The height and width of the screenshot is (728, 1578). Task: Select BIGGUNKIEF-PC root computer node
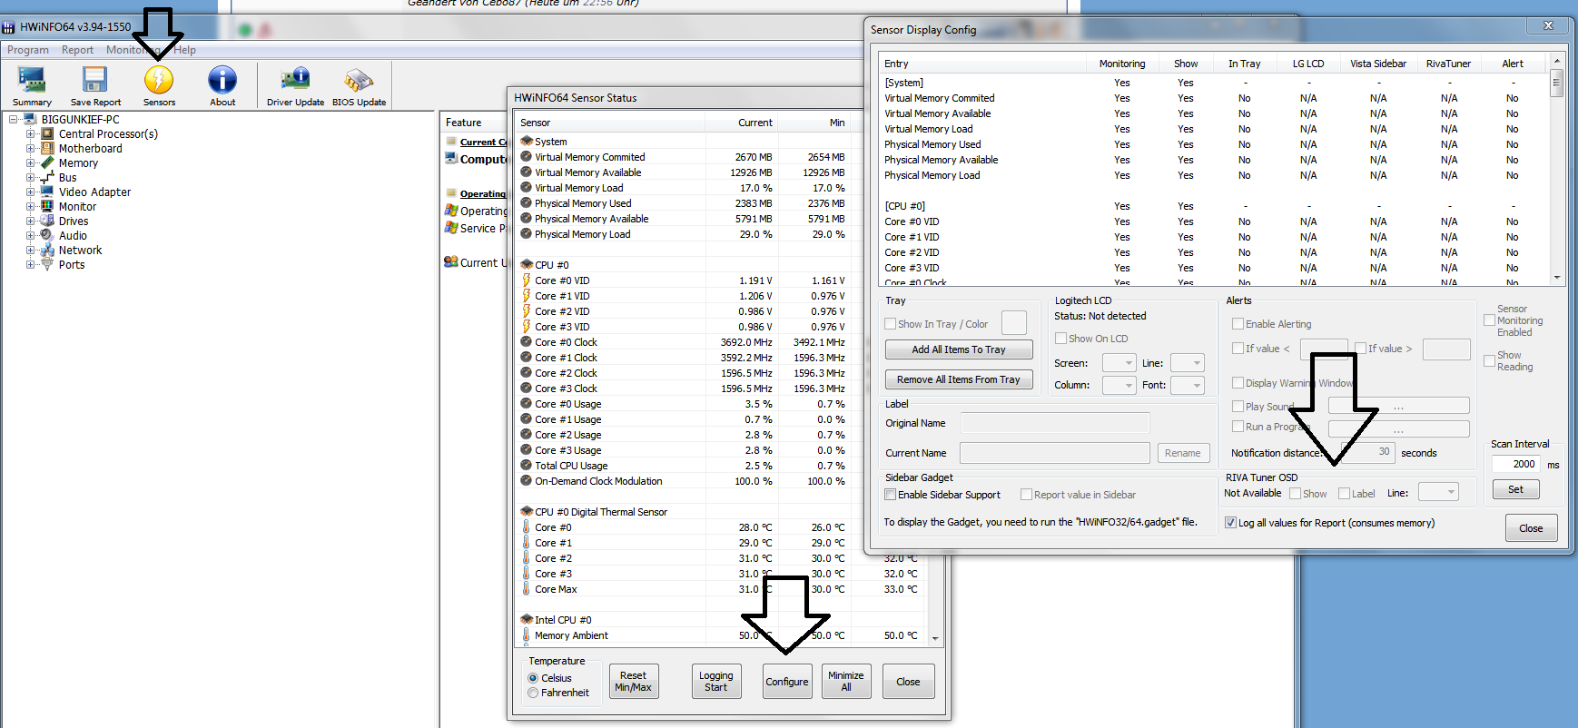[80, 120]
